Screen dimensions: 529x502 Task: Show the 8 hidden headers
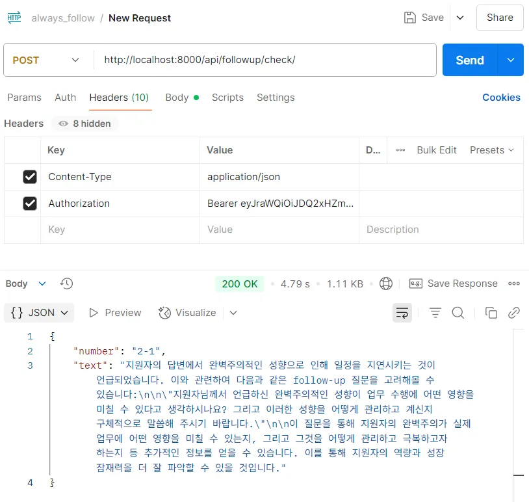(84, 124)
